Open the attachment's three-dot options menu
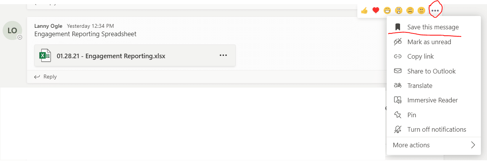 (223, 56)
